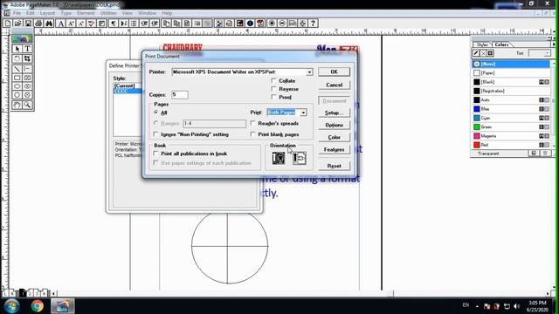Click the Windows Start button
Viewport: 559px width, 314px height.
11,306
